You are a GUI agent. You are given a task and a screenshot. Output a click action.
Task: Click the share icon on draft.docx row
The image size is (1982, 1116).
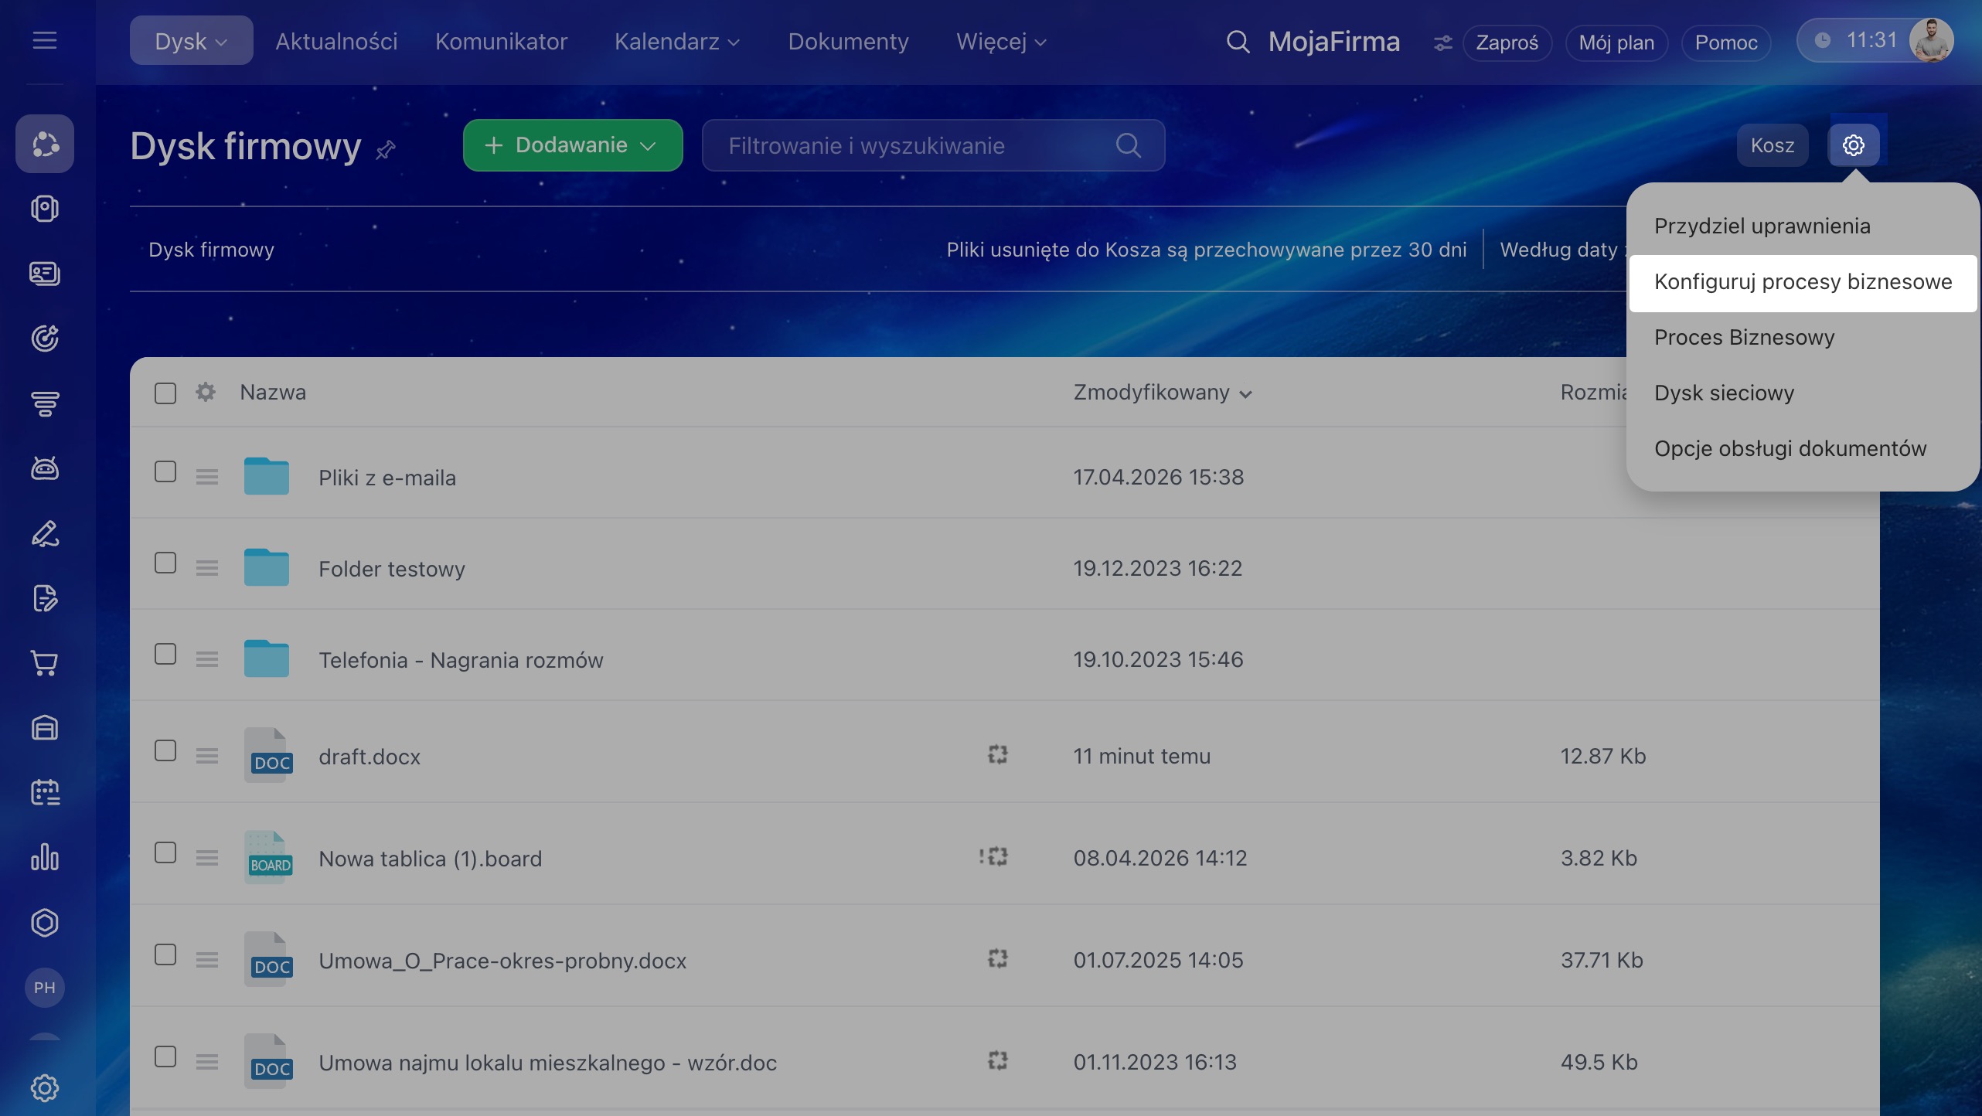997,755
